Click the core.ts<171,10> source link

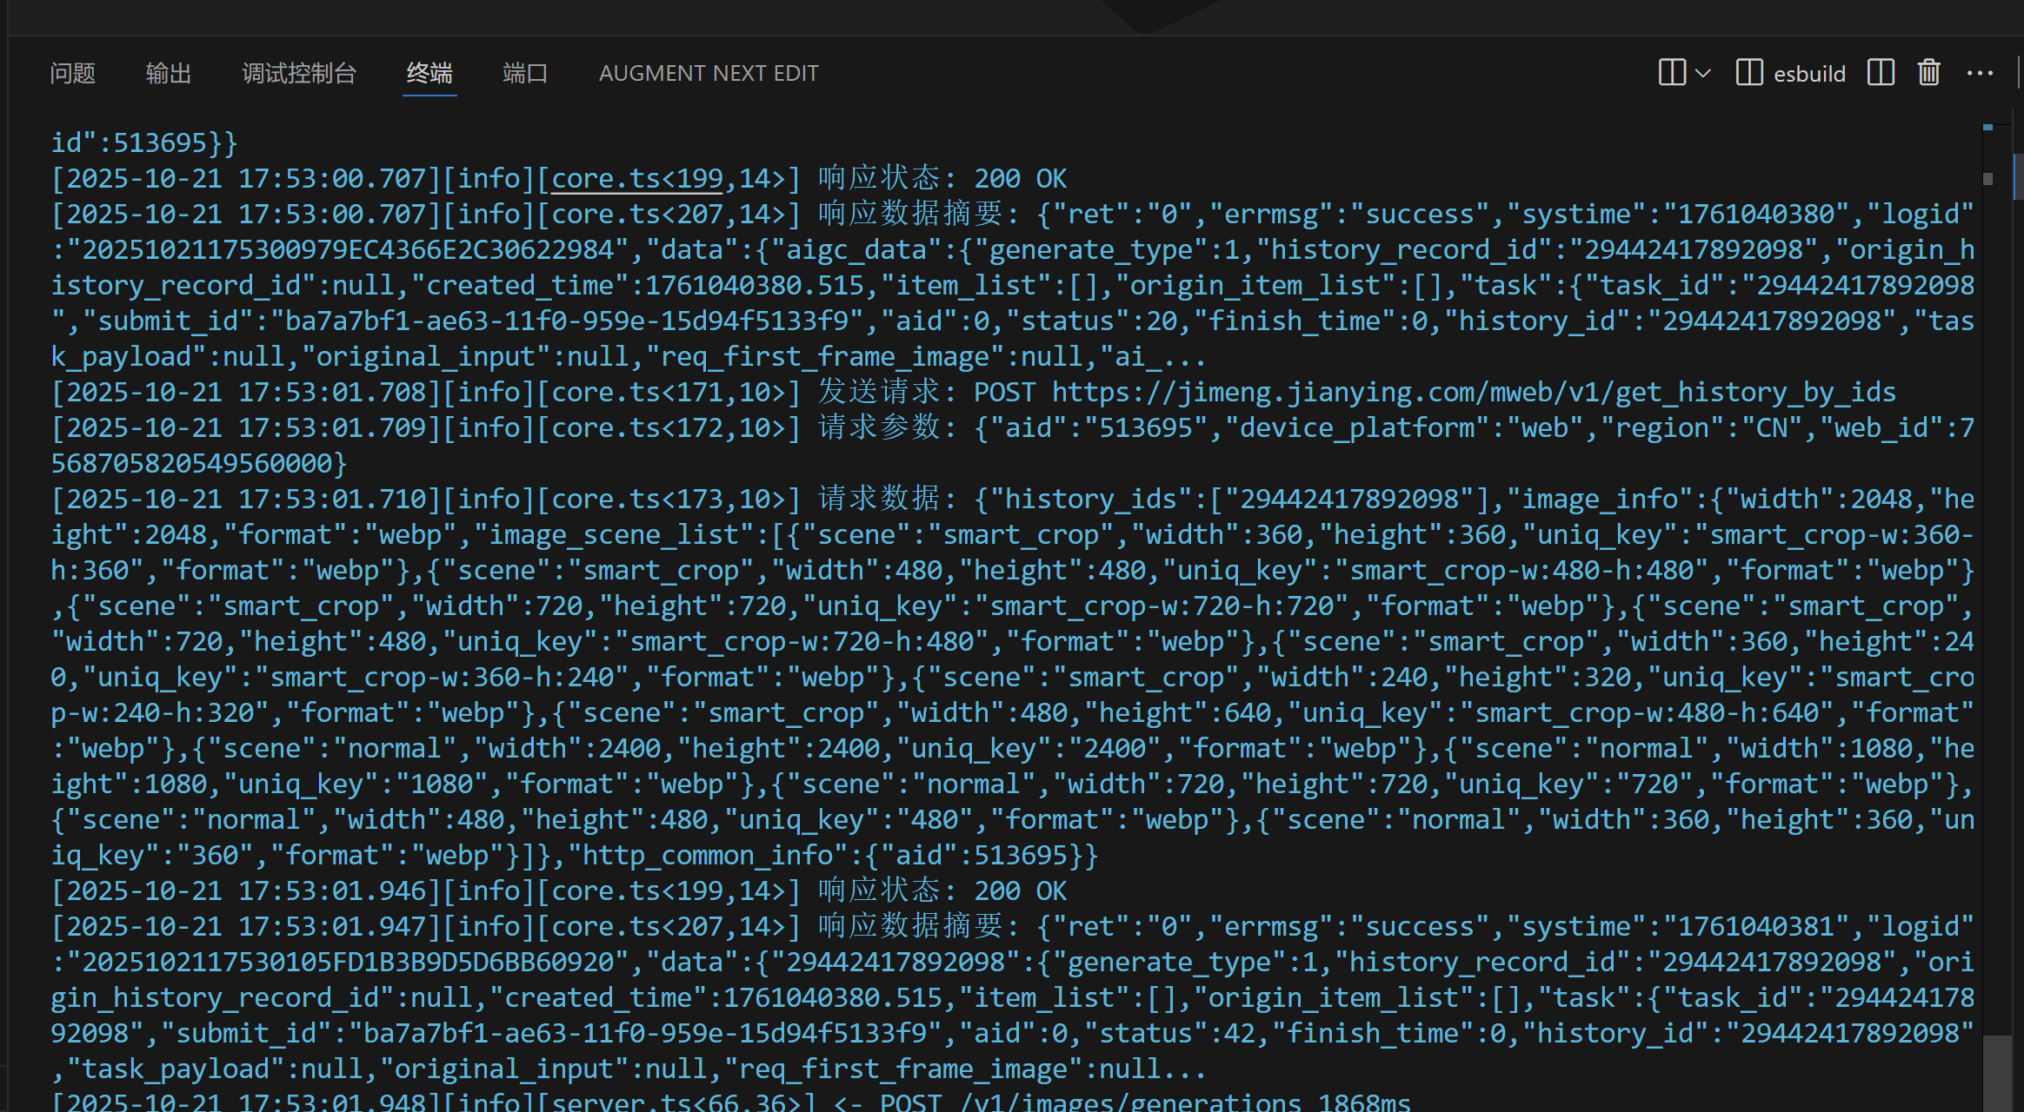(668, 392)
